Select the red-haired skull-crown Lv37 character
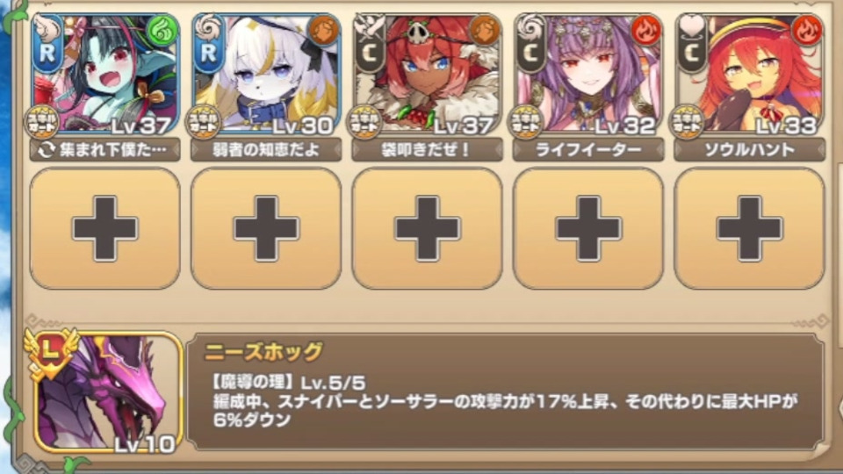The width and height of the screenshot is (843, 474). coord(428,74)
